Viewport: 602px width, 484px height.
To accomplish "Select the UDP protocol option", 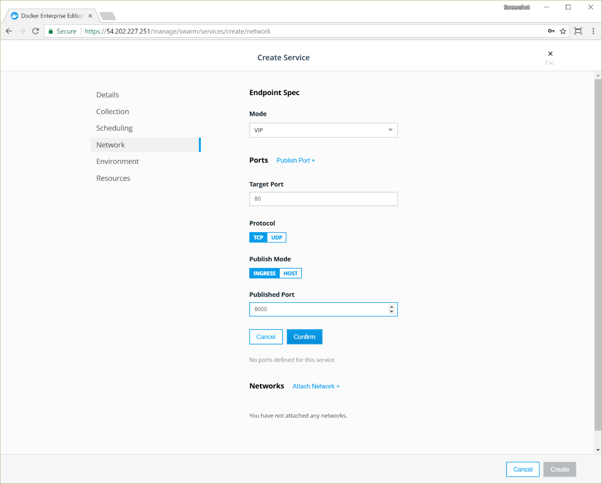I will (277, 238).
